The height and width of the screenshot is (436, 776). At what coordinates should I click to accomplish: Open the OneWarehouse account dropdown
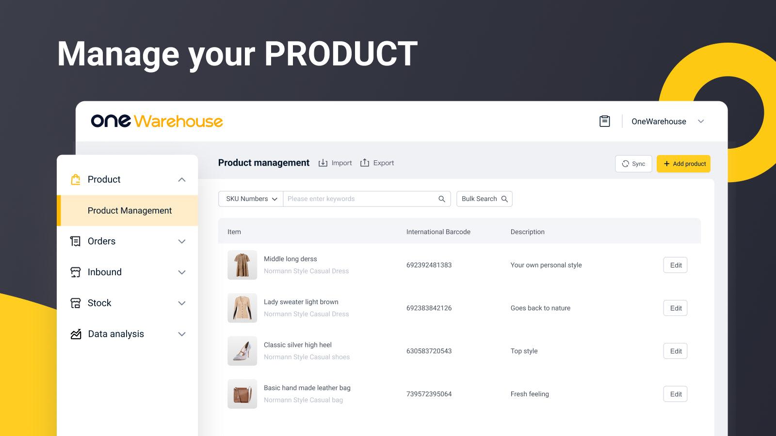pos(701,121)
